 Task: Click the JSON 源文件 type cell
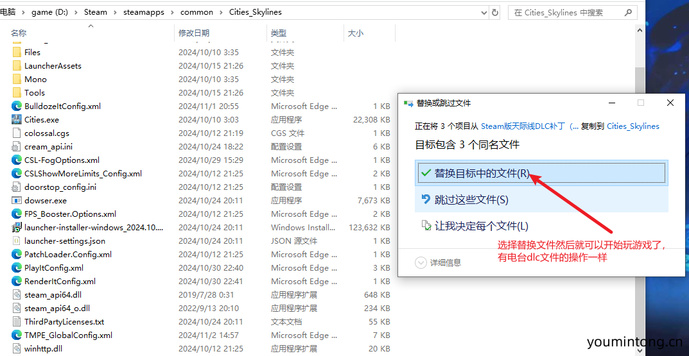point(294,241)
